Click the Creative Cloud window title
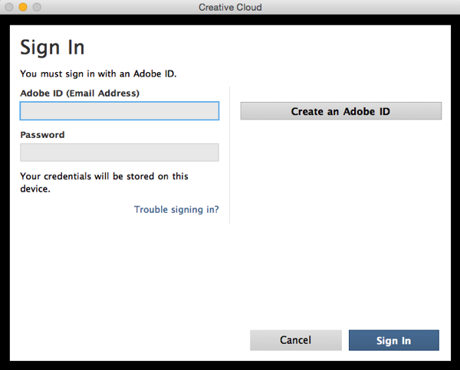The height and width of the screenshot is (370, 460). tap(230, 7)
